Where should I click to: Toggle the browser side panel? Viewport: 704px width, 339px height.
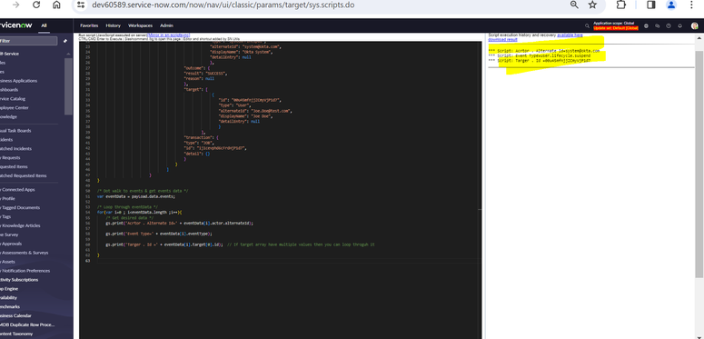650,5
